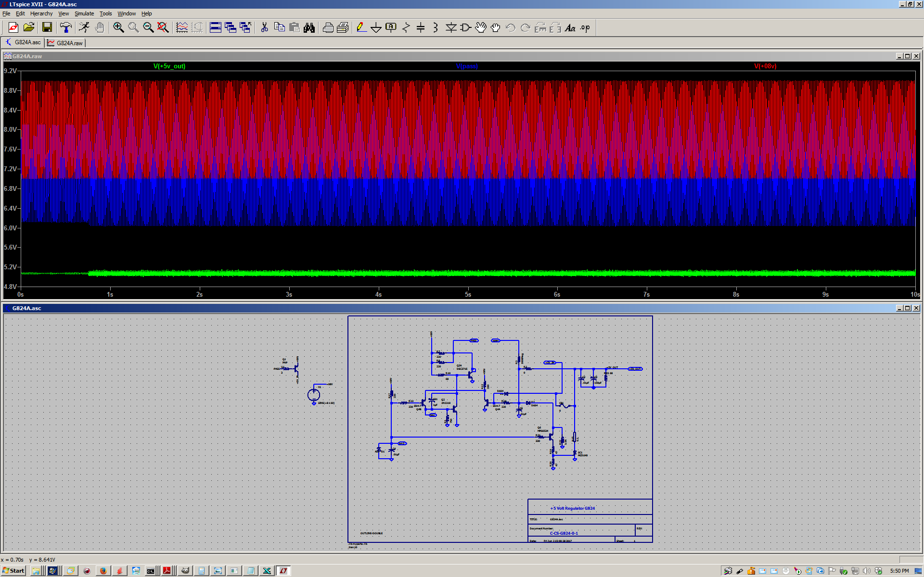The image size is (924, 577).
Task: Click the Windows Start button
Action: tap(13, 571)
